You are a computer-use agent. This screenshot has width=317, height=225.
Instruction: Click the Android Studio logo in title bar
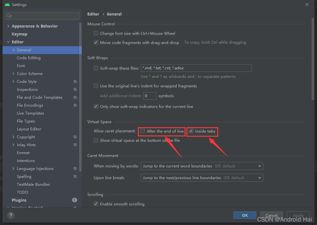[x=7, y=4]
